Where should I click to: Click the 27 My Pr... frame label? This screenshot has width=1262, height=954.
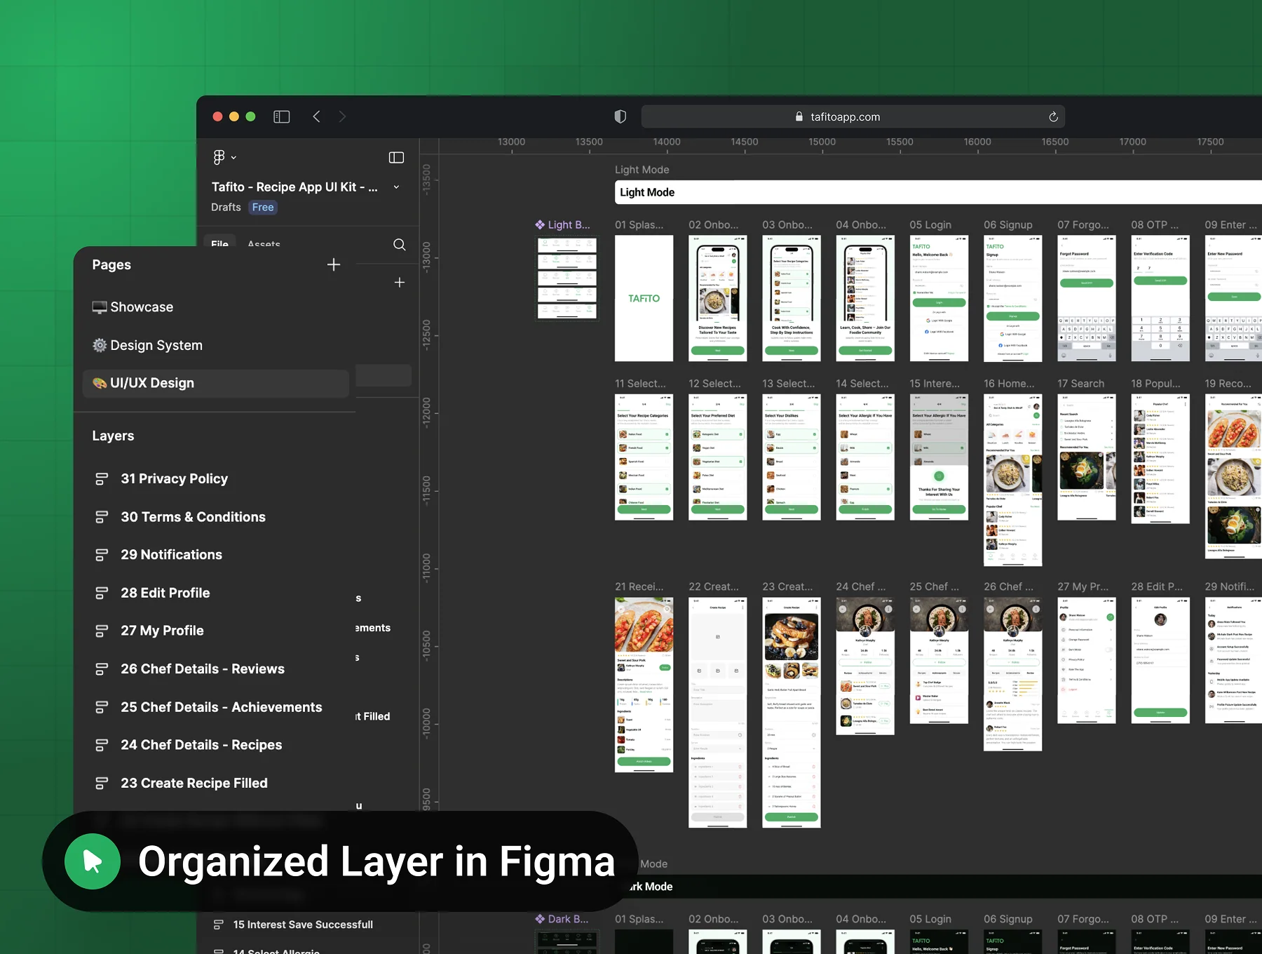tap(1083, 586)
